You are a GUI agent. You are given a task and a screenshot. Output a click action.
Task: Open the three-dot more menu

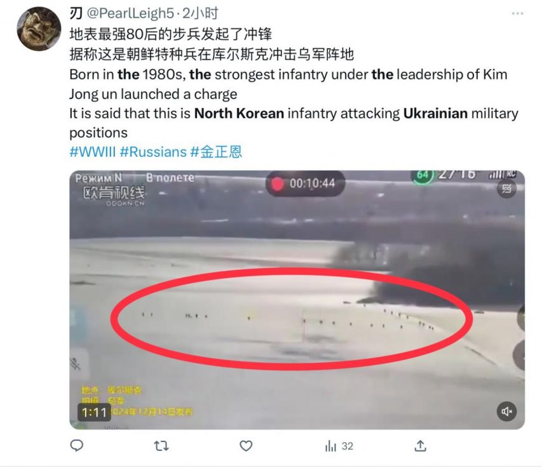tap(517, 13)
